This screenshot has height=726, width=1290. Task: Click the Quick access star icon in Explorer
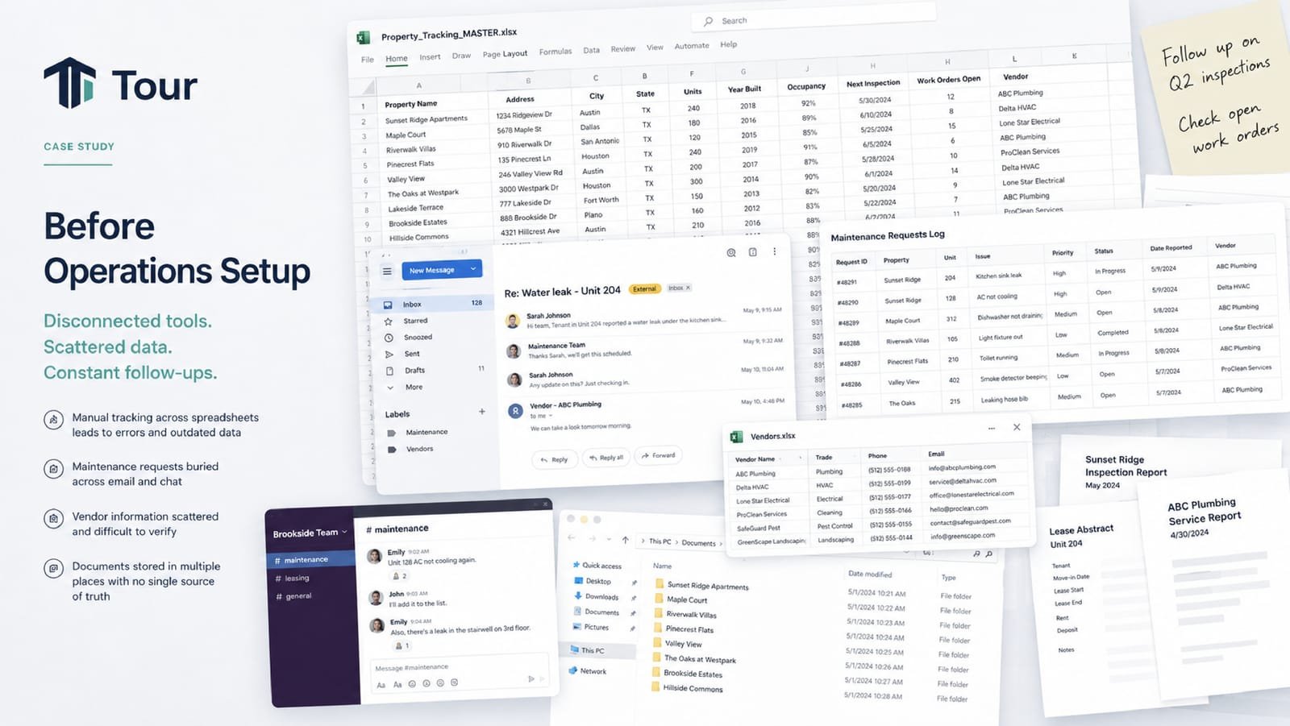click(x=576, y=565)
